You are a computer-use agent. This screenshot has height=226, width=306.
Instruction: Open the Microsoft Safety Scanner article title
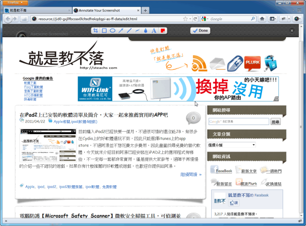point(100,216)
